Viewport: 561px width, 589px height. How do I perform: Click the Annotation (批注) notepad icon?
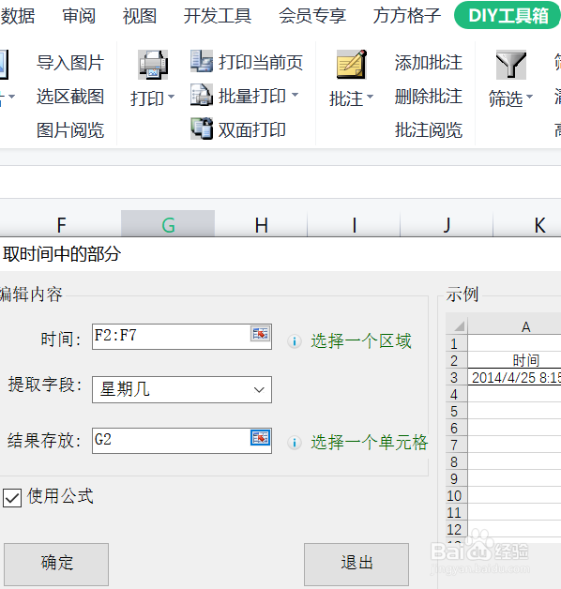click(x=352, y=65)
